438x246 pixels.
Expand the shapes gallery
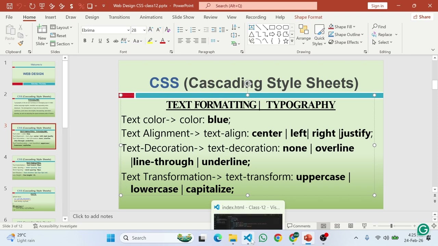pyautogui.click(x=292, y=41)
